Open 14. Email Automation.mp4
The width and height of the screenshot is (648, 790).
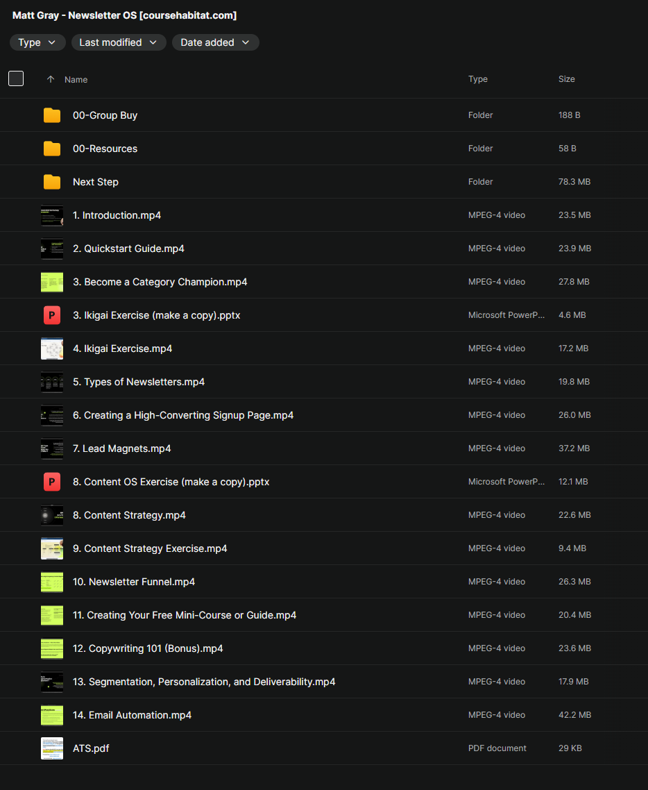click(x=132, y=715)
